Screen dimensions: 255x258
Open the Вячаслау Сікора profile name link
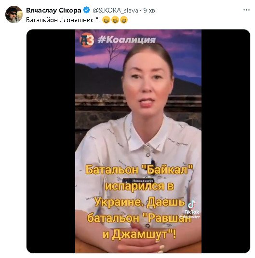point(54,10)
